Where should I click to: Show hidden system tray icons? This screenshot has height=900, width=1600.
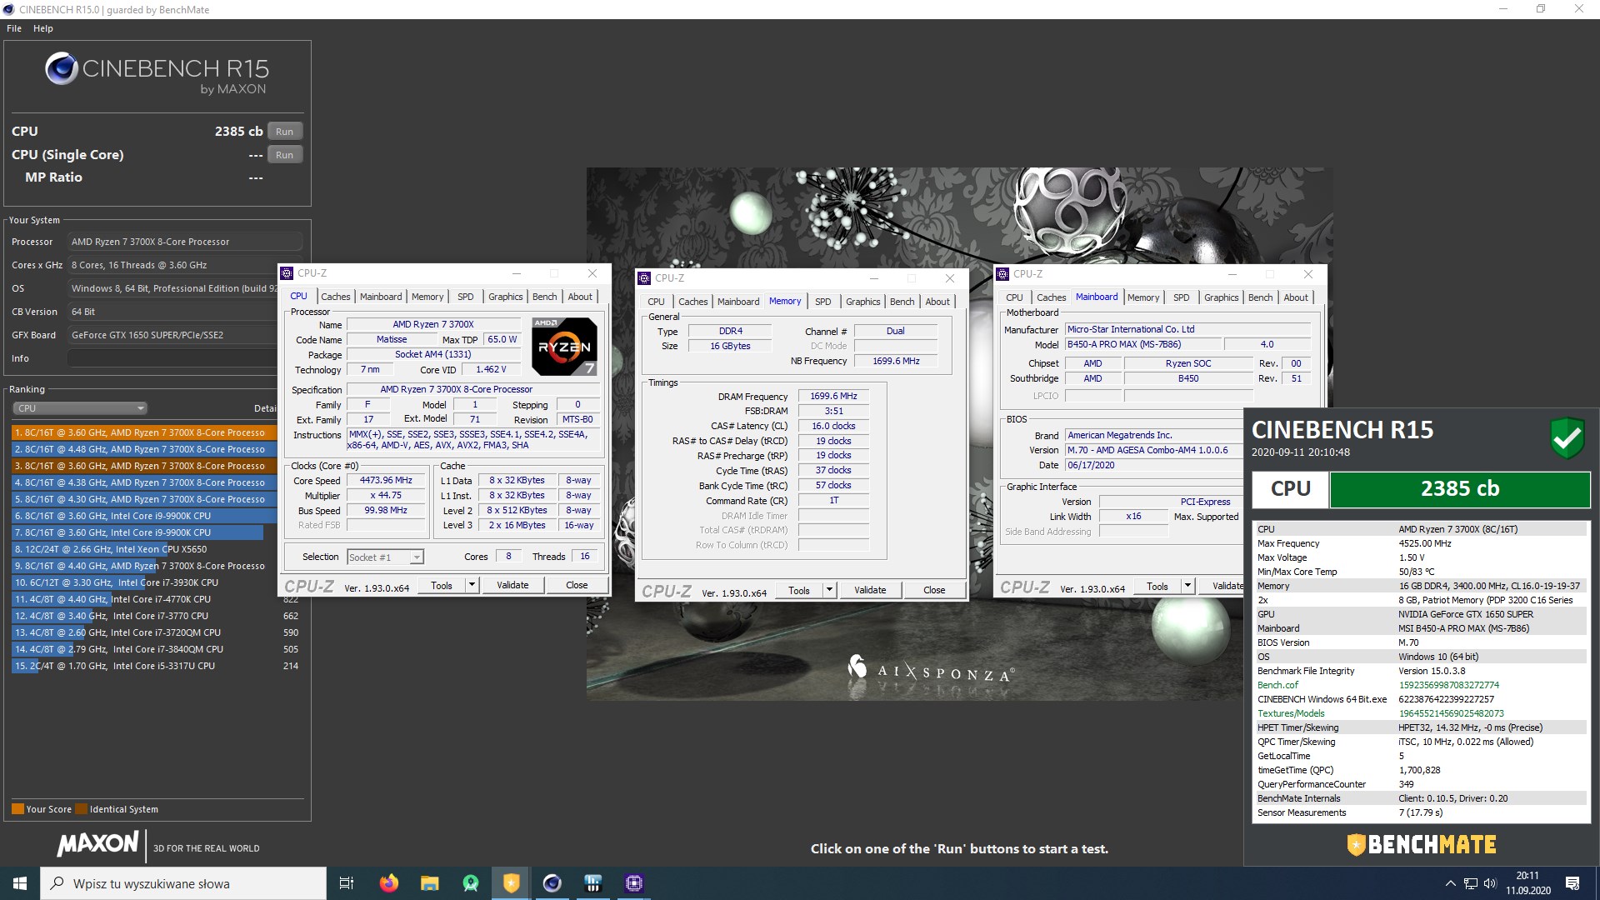tap(1450, 883)
